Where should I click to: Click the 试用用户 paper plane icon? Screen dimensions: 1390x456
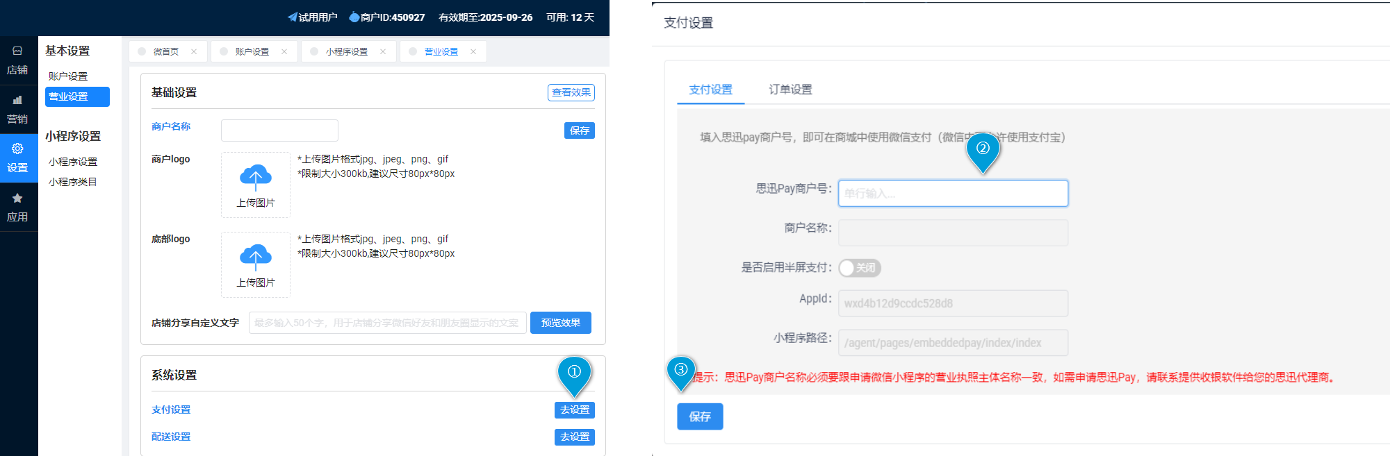[x=293, y=17]
